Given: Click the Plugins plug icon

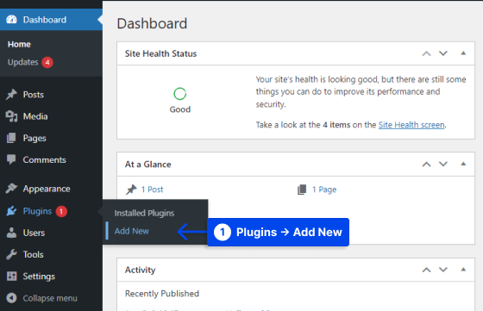Looking at the screenshot, I should [x=12, y=211].
